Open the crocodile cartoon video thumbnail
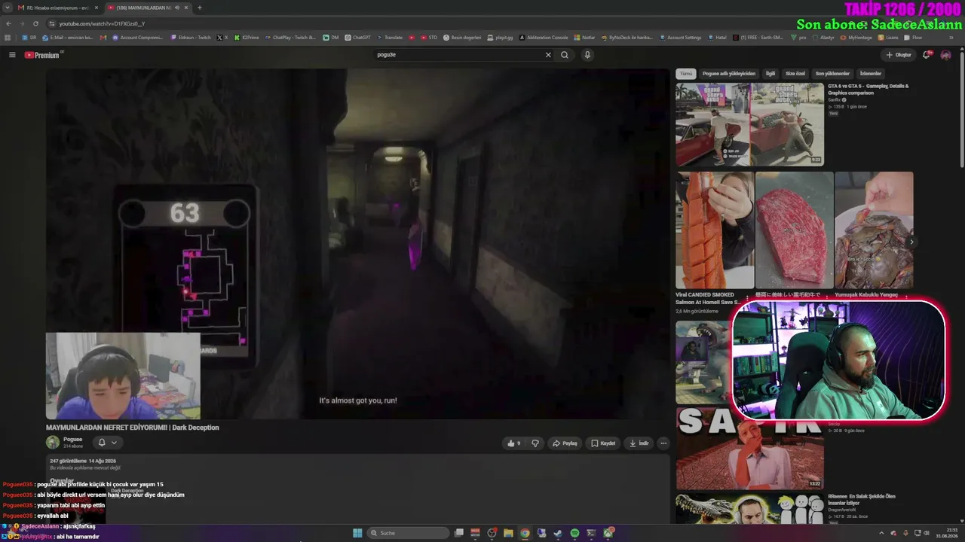This screenshot has height=542, width=965. [749, 509]
